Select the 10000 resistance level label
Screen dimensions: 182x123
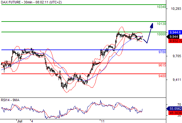[161, 34]
